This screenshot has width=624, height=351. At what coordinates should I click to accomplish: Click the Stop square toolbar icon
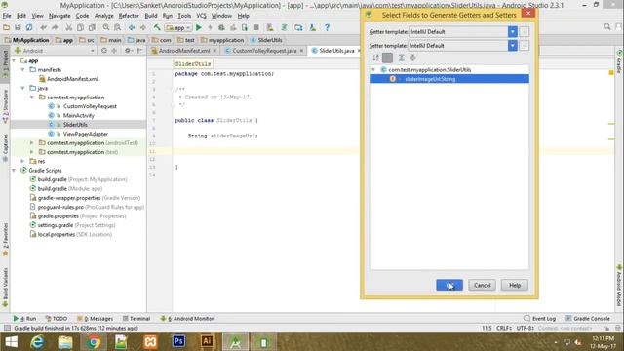pos(256,27)
